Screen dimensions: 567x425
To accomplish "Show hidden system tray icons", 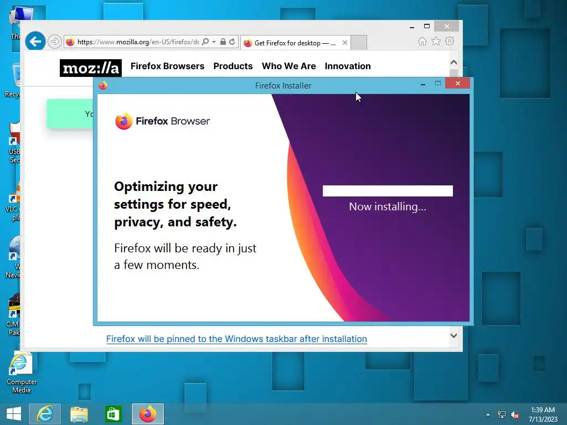I will pos(488,414).
